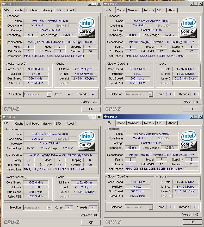The width and height of the screenshot is (204, 227).
Task: Select the Memory tab in Core#3 window
Action: (x=149, y=123)
